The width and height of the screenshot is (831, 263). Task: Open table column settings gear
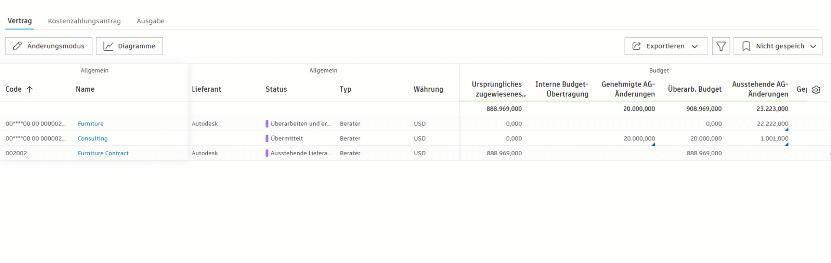pos(816,90)
